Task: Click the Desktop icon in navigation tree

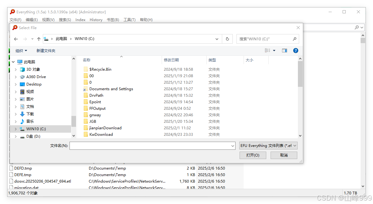Action: click(22, 84)
